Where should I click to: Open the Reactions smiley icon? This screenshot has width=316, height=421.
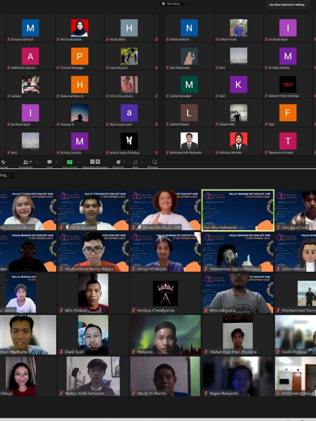coord(118,162)
